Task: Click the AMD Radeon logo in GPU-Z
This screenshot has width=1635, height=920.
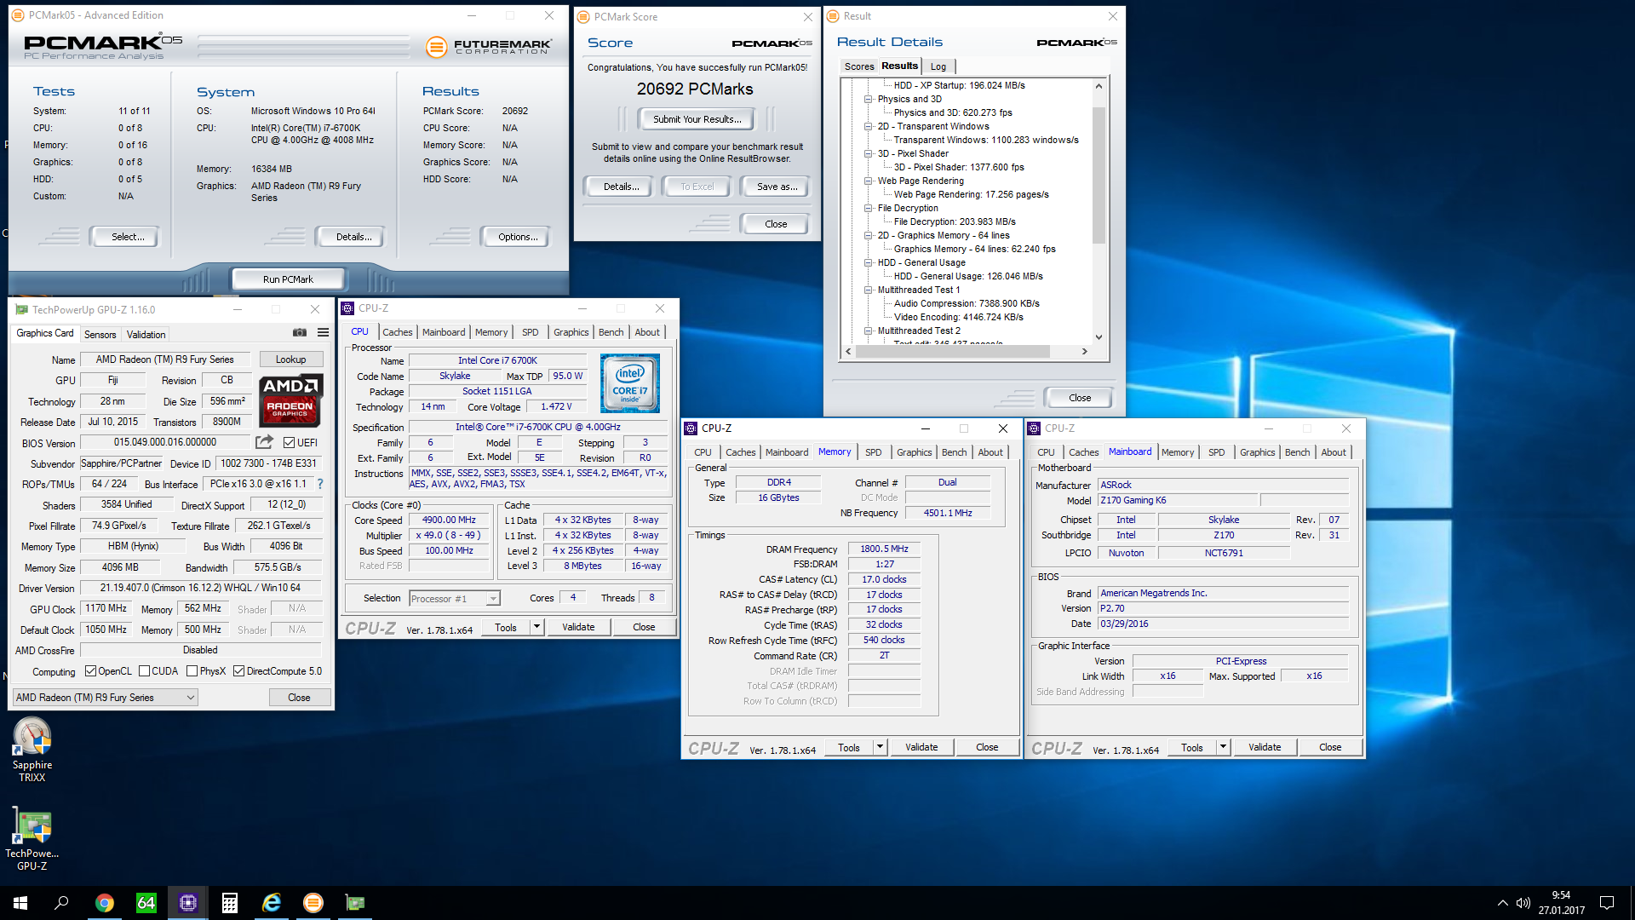Action: [x=290, y=400]
